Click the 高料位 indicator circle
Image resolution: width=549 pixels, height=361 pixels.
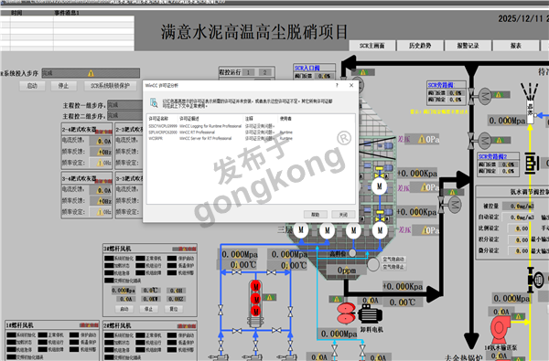pyautogui.click(x=352, y=253)
